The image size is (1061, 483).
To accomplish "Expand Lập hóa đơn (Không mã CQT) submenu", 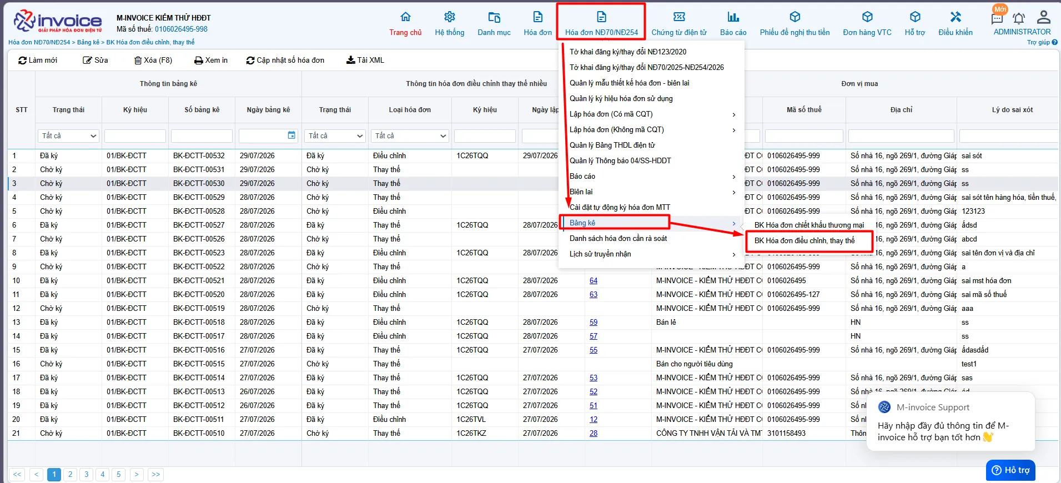I will tap(651, 129).
